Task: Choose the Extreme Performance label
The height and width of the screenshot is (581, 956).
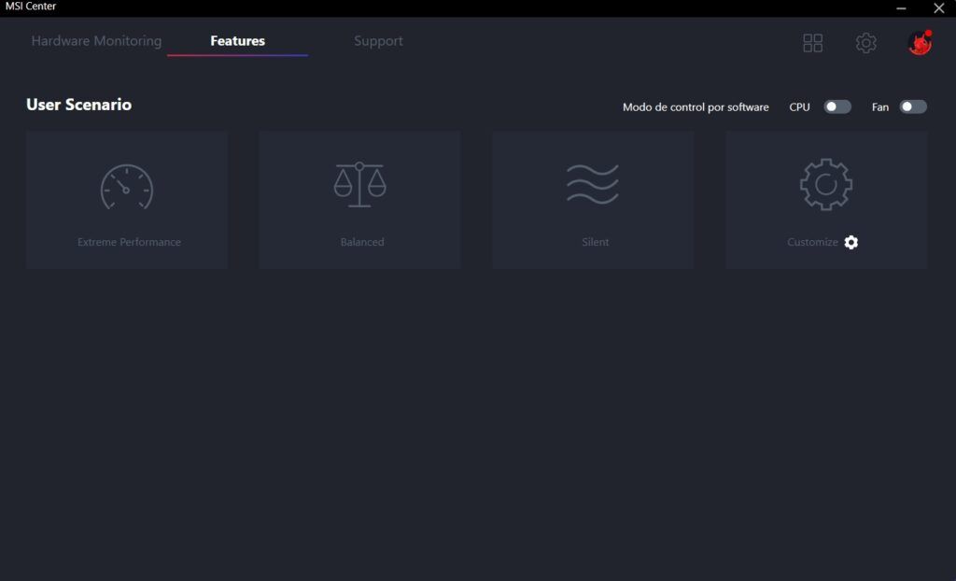Action: [x=129, y=242]
